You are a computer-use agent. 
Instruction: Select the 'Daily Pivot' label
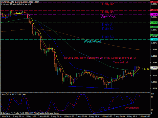coord(108,16)
